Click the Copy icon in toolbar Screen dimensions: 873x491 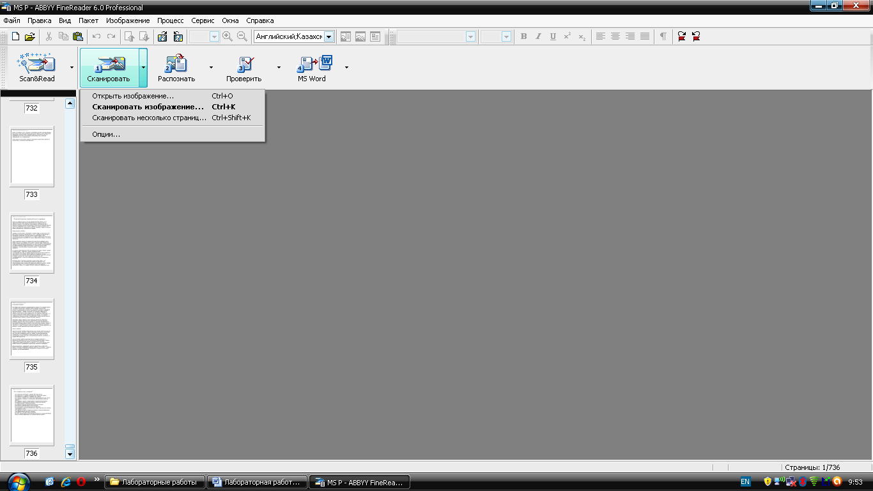pos(63,36)
